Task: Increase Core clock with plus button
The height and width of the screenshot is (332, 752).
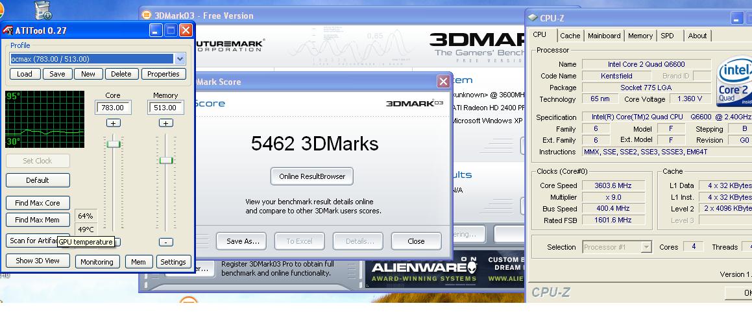Action: click(x=113, y=123)
